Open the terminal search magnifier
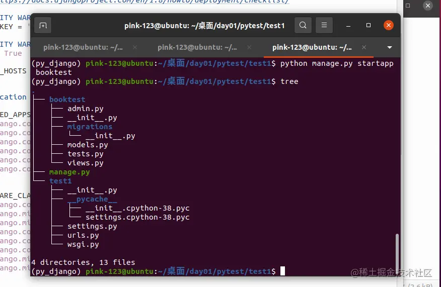This screenshot has width=441, height=287. point(303,25)
